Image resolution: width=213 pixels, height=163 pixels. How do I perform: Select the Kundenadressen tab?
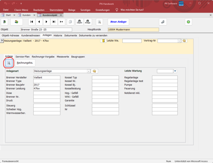click(x=30, y=35)
